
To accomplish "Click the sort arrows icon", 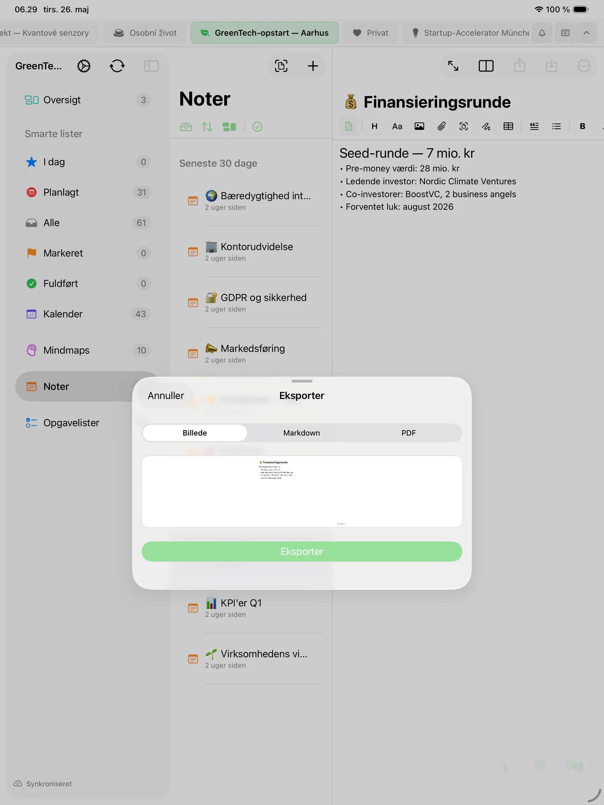I will pyautogui.click(x=207, y=127).
